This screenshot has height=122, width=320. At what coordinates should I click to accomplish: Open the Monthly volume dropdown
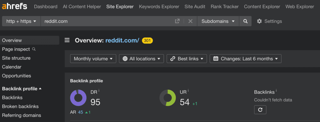(x=93, y=58)
